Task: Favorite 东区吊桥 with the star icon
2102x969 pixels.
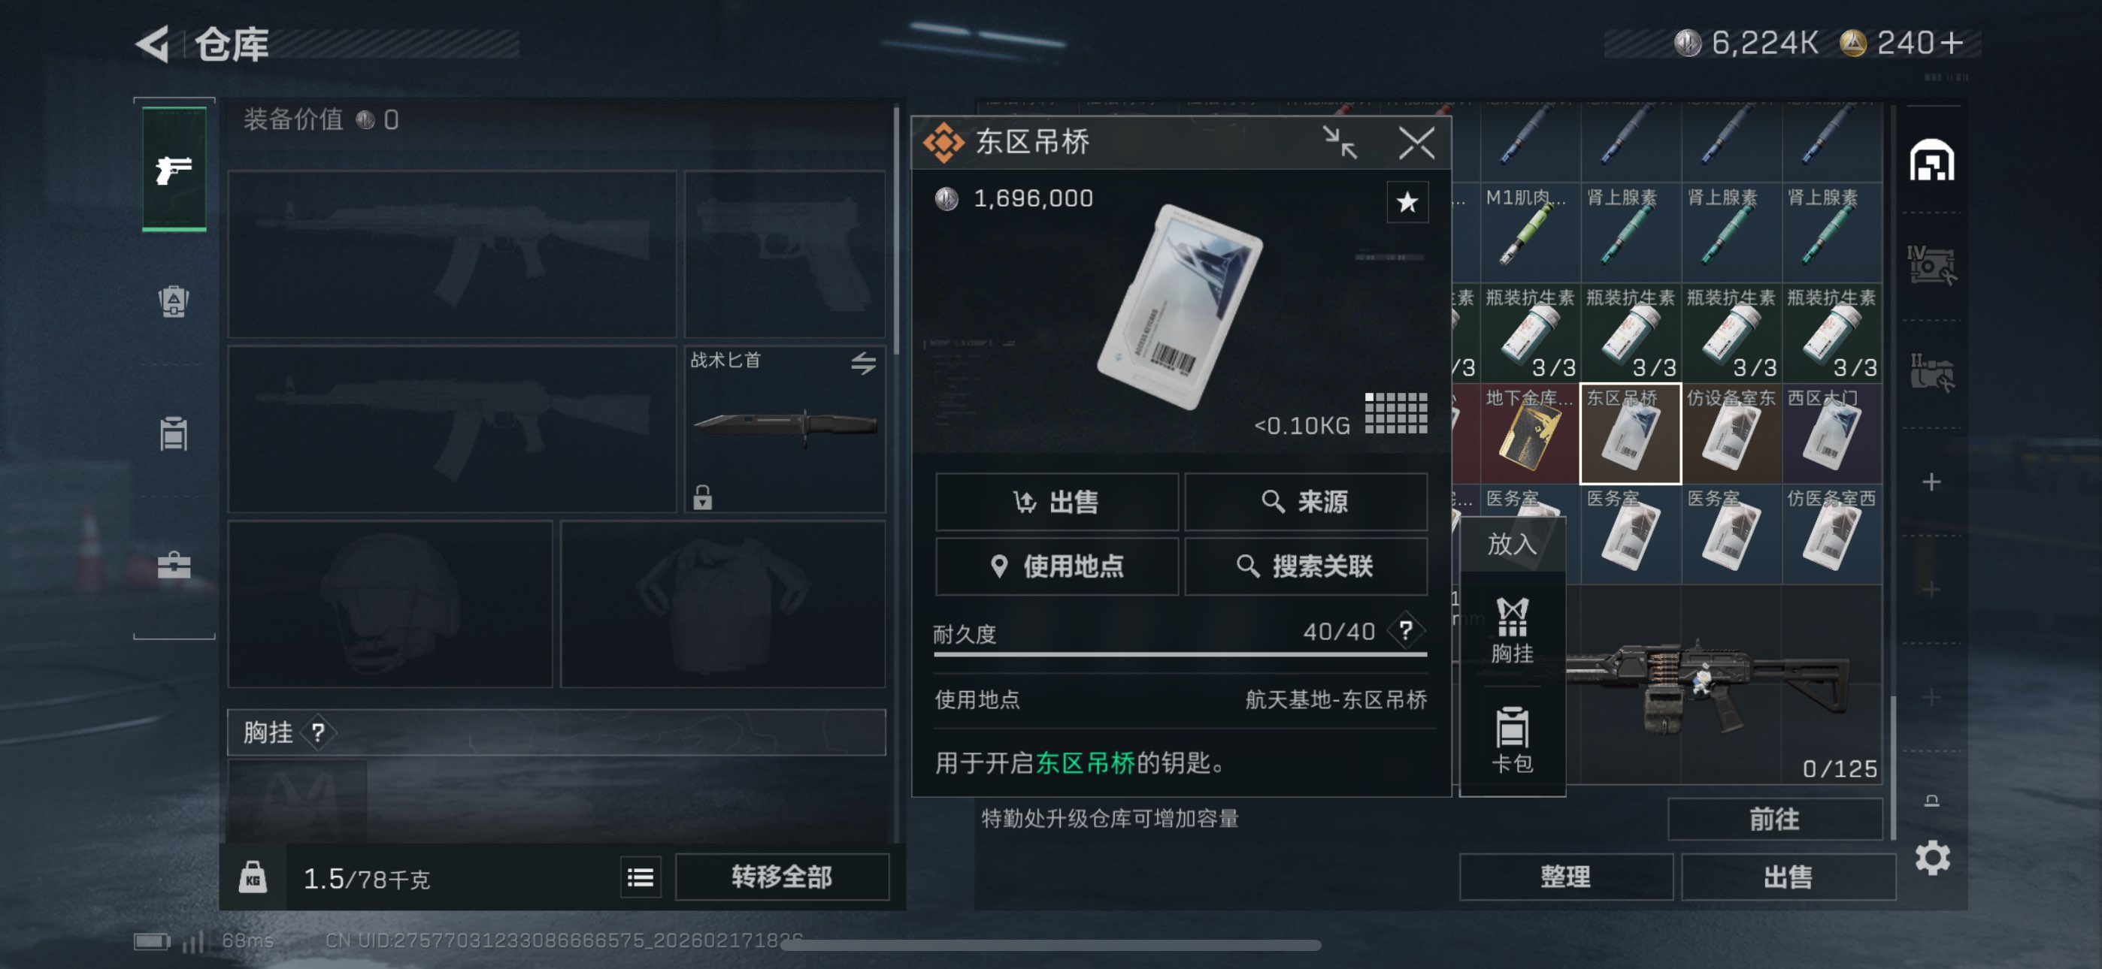Action: pyautogui.click(x=1407, y=201)
